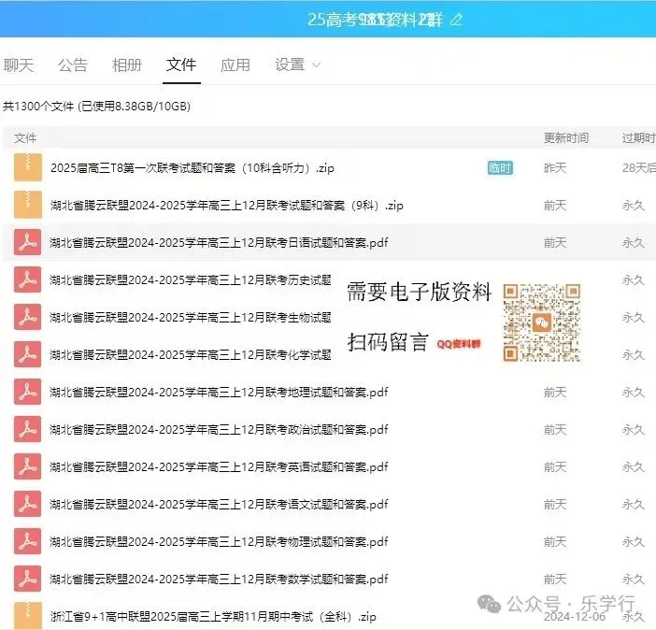The image size is (656, 630).
Task: Open 湖北省腾云联盟 联考试题和答案(9科).zip name
Action: [227, 205]
